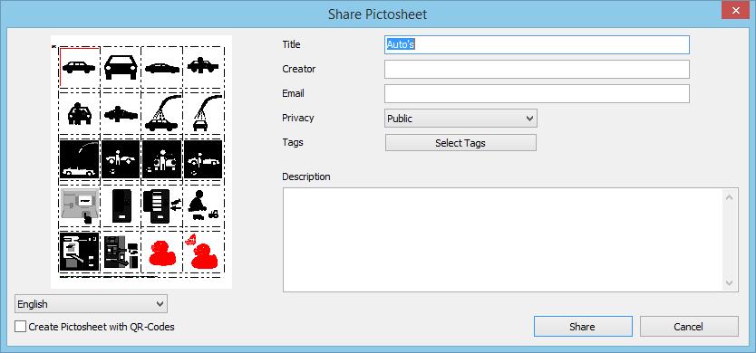The image size is (756, 353).
Task: Select the car wash spray pictogram with side car
Action: coord(161,113)
